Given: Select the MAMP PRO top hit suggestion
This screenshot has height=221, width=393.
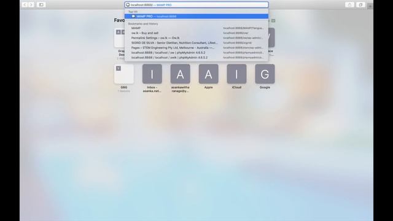Looking at the screenshot, I should (x=196, y=17).
